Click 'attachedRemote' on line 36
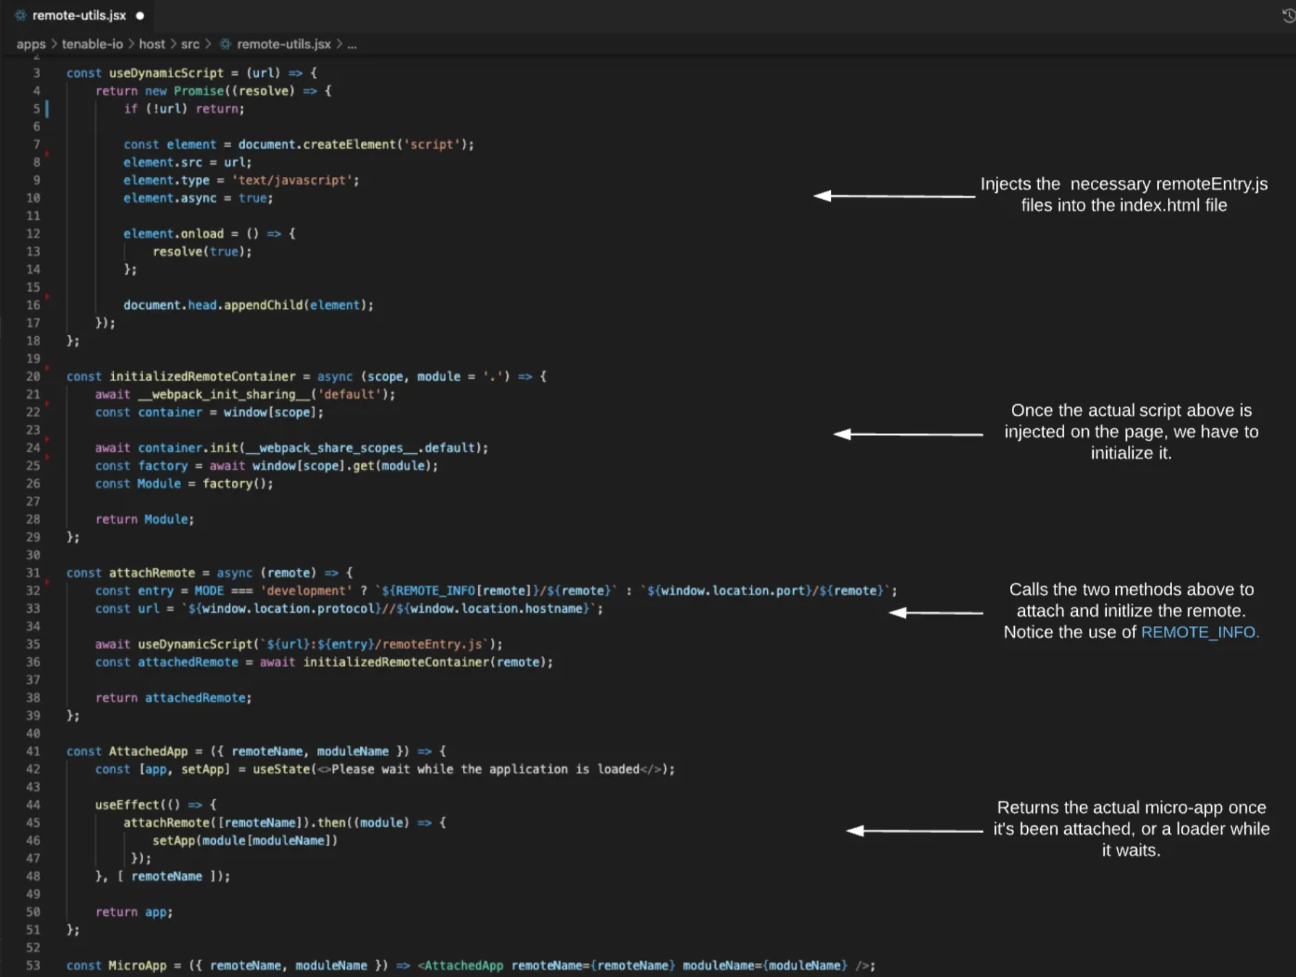The height and width of the screenshot is (977, 1296). (188, 662)
